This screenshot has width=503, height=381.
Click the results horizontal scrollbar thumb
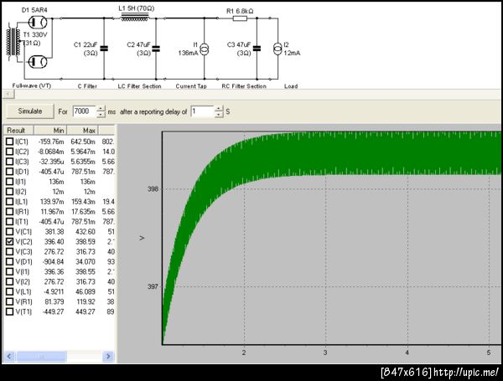point(41,357)
